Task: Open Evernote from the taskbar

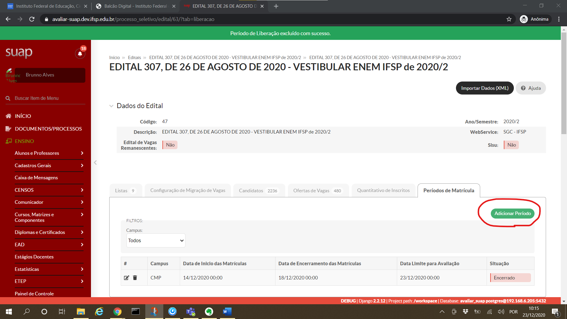Action: coord(209,312)
